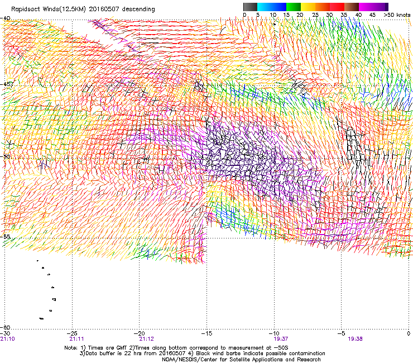The height and width of the screenshot is (363, 413).
Task: Click the note line starting '3)Data buffer is 22 hrs'
Action: click(x=202, y=354)
